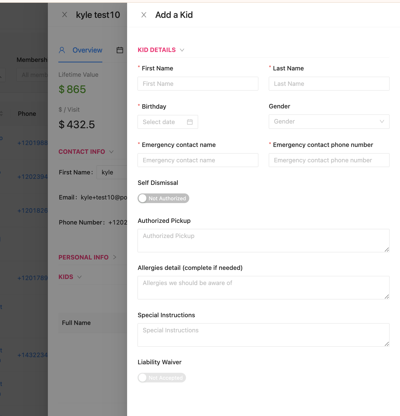Toggle the Liability Waiver switch
This screenshot has height=416, width=400.
[x=161, y=378]
